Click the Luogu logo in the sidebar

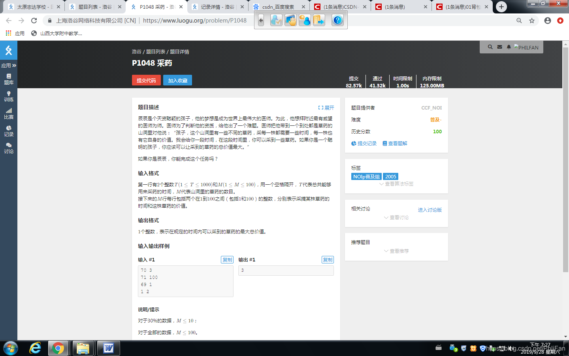pyautogui.click(x=9, y=50)
